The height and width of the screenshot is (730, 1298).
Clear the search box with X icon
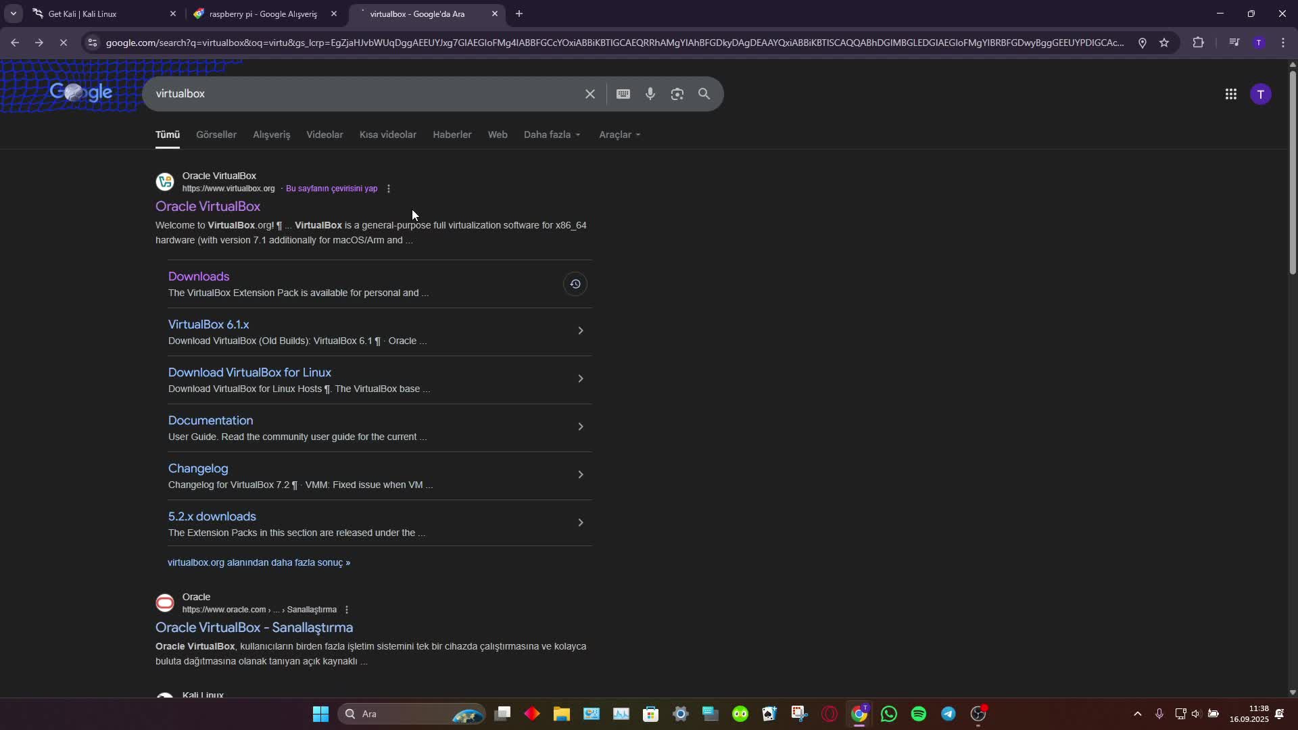coord(590,94)
